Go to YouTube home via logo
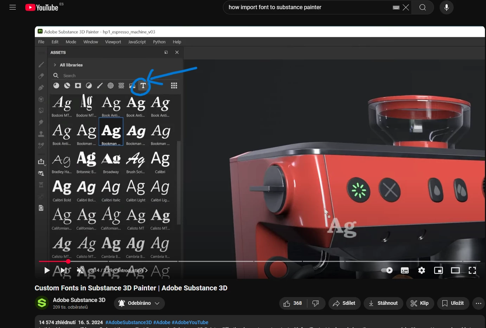This screenshot has width=486, height=328. pyautogui.click(x=42, y=7)
